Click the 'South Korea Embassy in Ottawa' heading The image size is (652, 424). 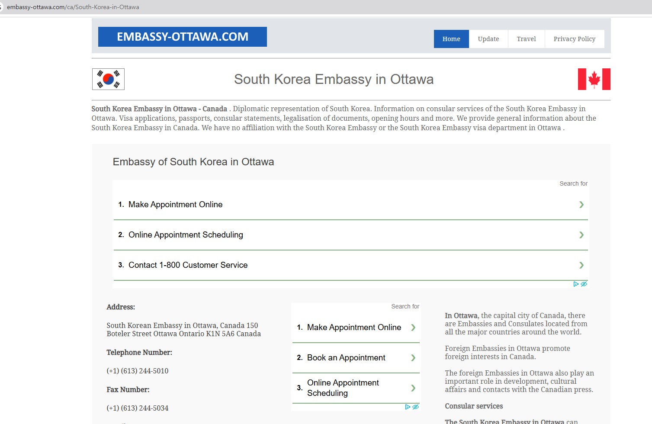[x=334, y=80]
